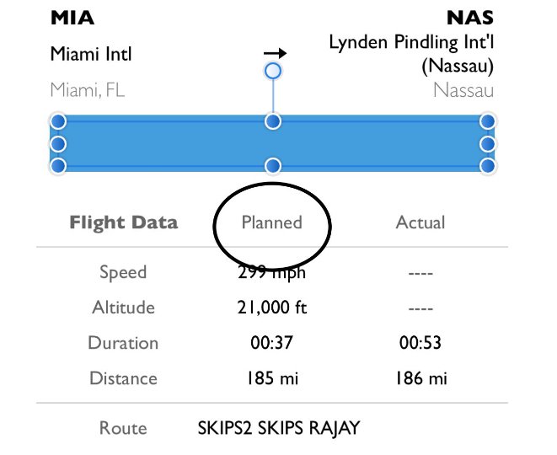Click the middle-left resize handle of blue rectangle

click(x=58, y=144)
